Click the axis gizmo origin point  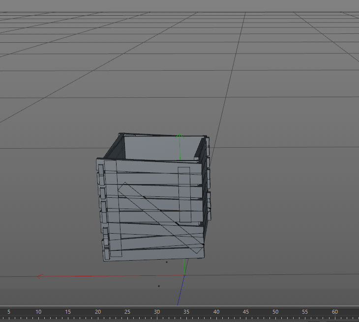(x=184, y=275)
